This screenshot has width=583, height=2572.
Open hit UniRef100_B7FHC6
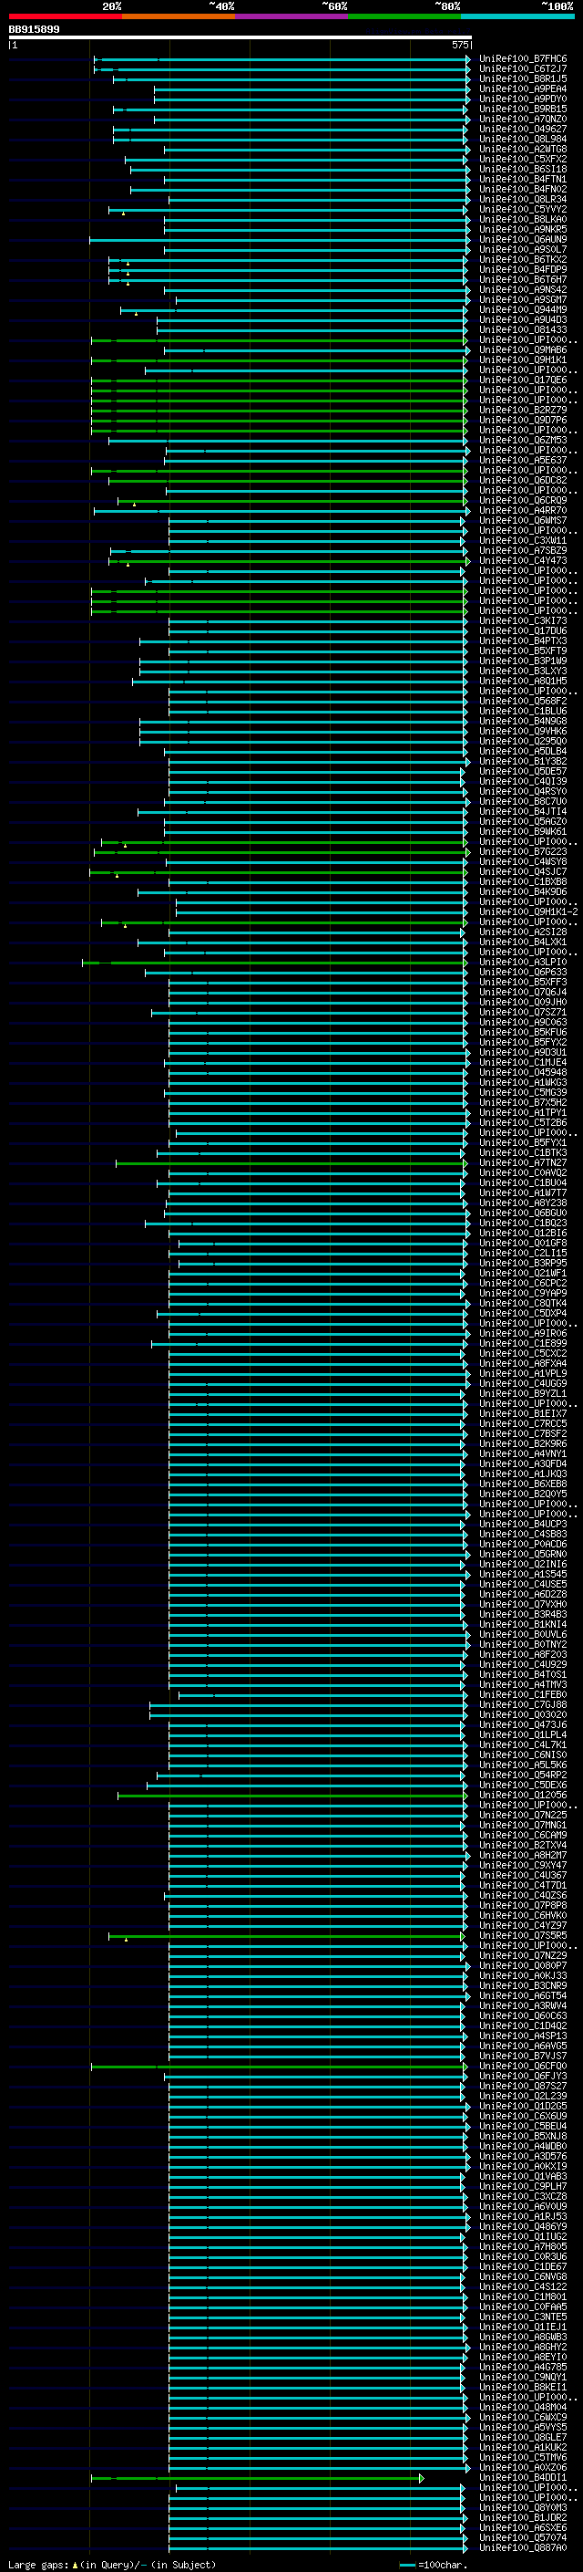point(522,59)
